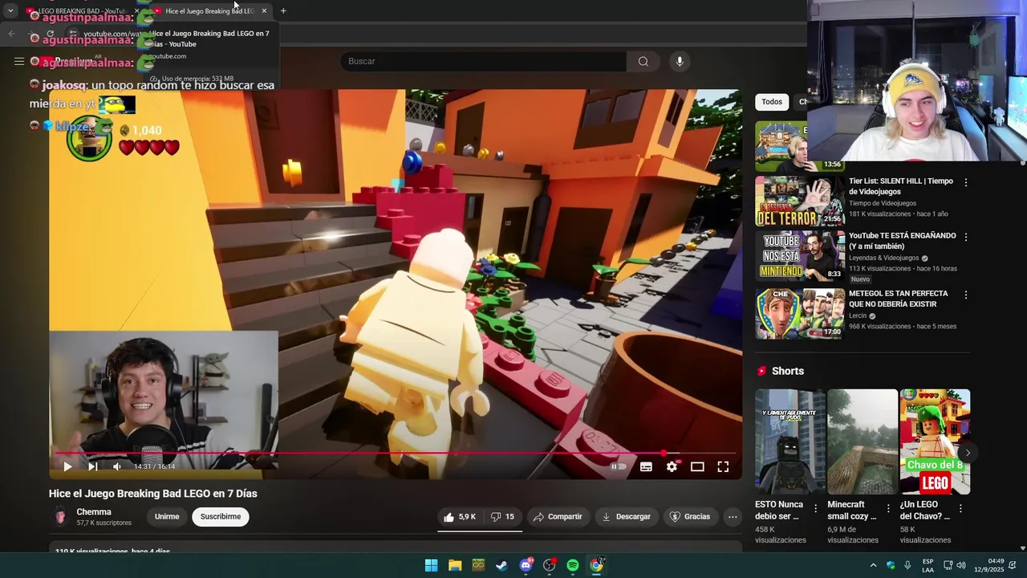Click the microphone tray icon

907,565
